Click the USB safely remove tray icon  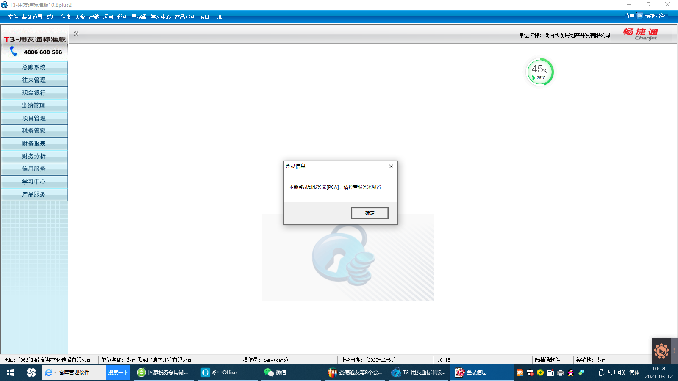coord(601,373)
